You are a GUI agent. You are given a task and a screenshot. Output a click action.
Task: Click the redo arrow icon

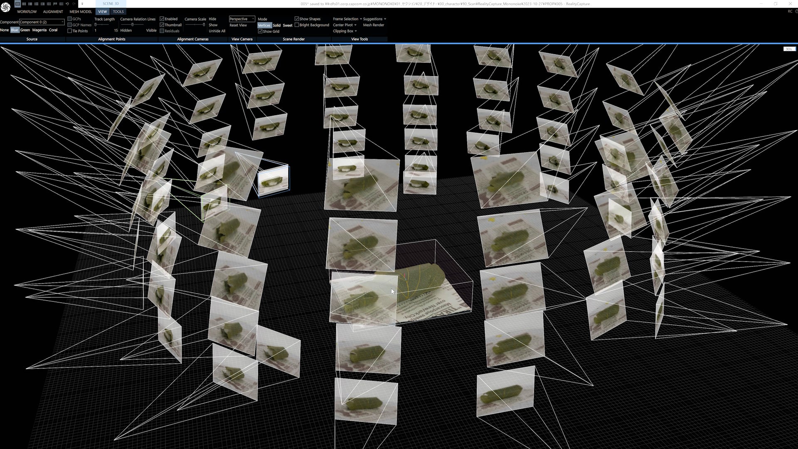(x=74, y=4)
